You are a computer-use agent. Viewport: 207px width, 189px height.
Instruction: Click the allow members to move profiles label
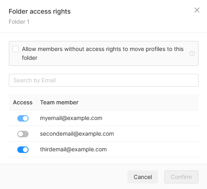[102, 53]
